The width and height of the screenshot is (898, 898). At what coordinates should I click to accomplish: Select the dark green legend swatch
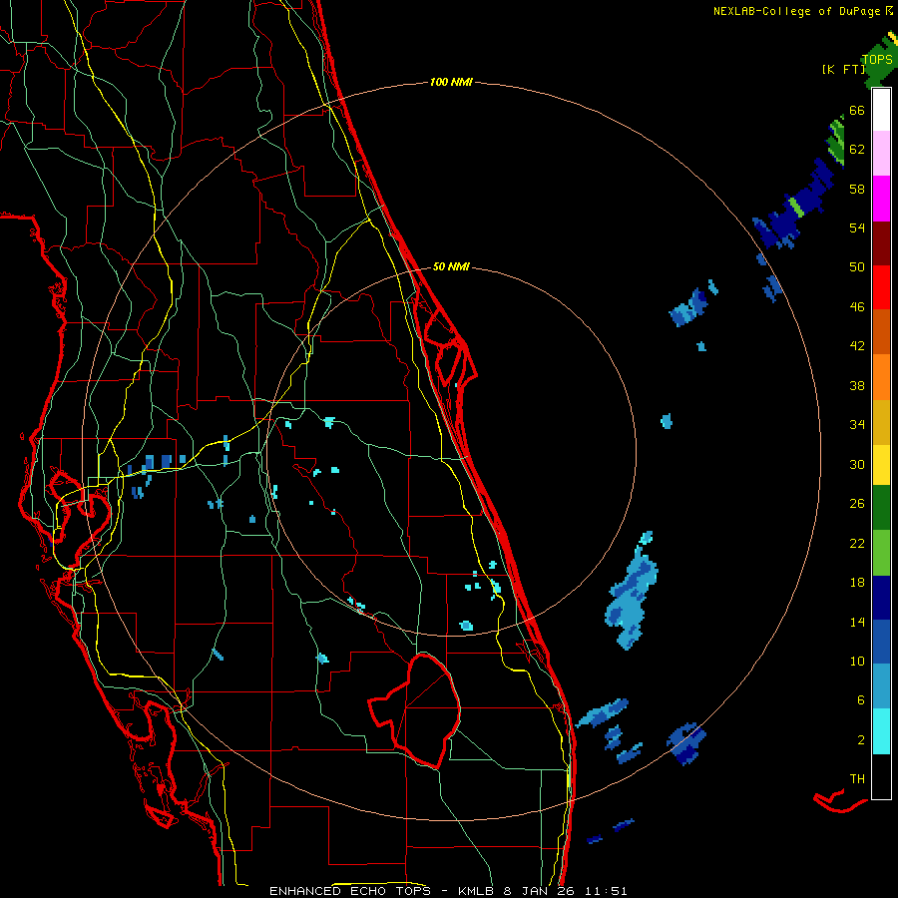(x=881, y=508)
